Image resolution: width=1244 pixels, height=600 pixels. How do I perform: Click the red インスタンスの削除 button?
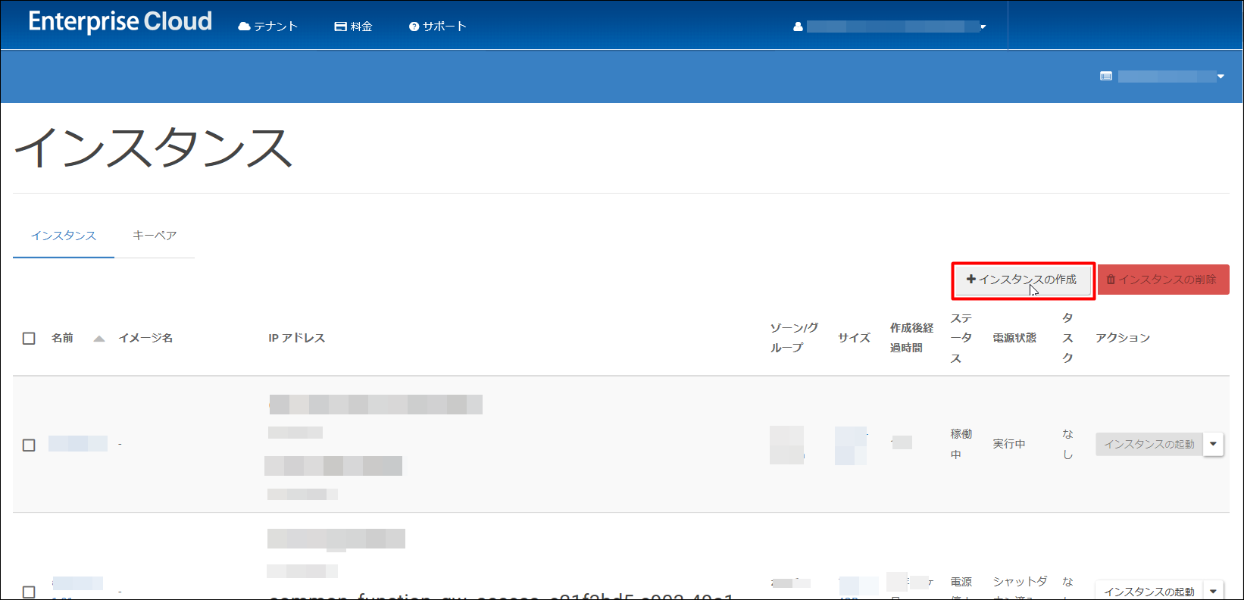point(1163,280)
